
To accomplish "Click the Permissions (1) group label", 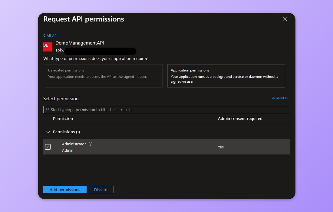I will 66,132.
